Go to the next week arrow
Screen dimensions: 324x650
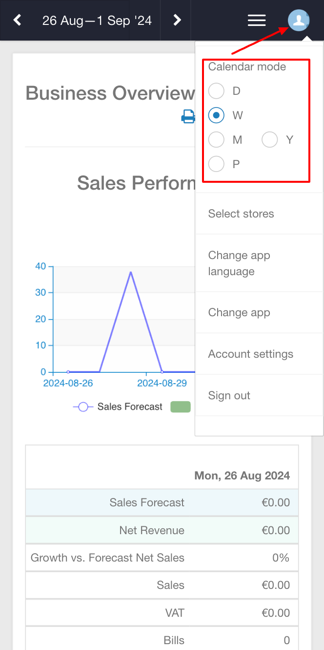pyautogui.click(x=177, y=20)
